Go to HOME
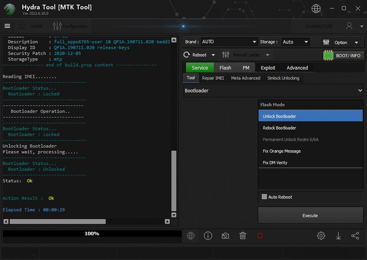Viewport: 367px width, 260px height. tap(31, 26)
